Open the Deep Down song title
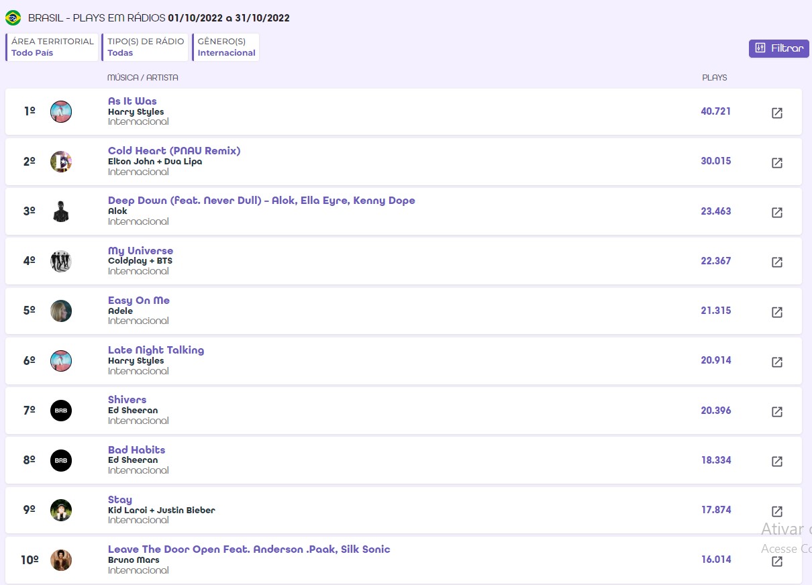The height and width of the screenshot is (585, 812). [x=262, y=201]
